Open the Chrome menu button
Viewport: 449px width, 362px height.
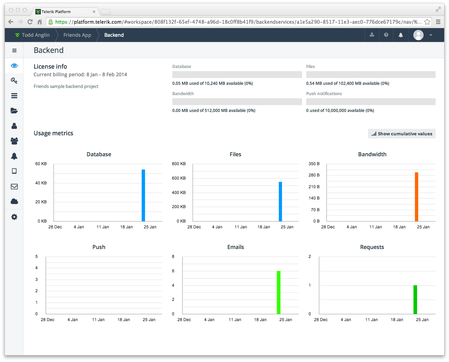pyautogui.click(x=438, y=22)
